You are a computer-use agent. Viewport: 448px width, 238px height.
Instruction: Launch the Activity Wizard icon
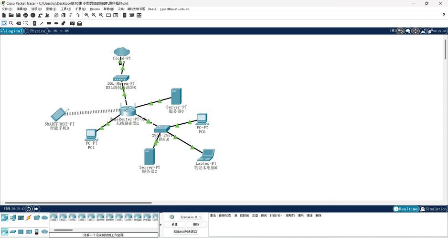[47, 15]
